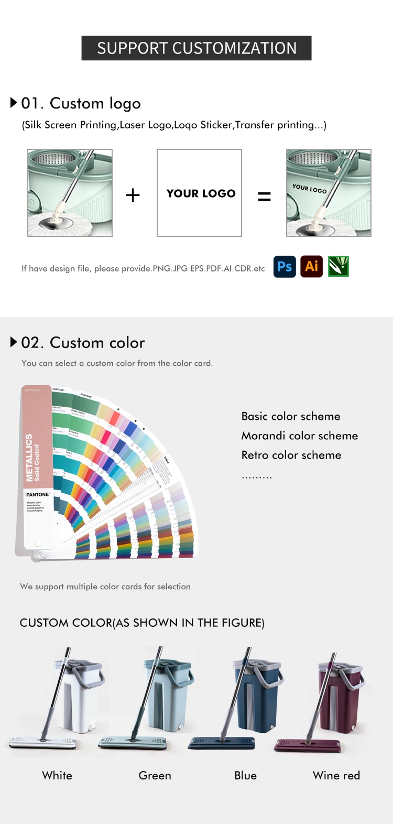Click the triangle beside 02. Custom color

pyautogui.click(x=14, y=342)
